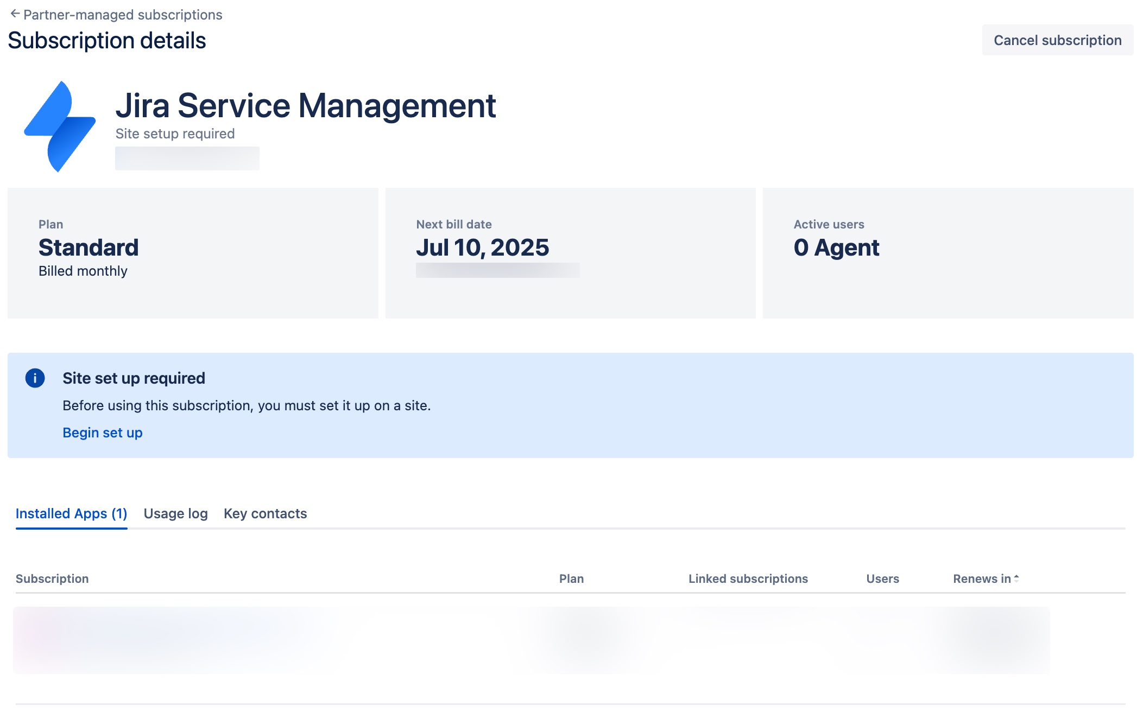1137x712 pixels.
Task: Click the Plan column header in table
Action: tap(572, 578)
